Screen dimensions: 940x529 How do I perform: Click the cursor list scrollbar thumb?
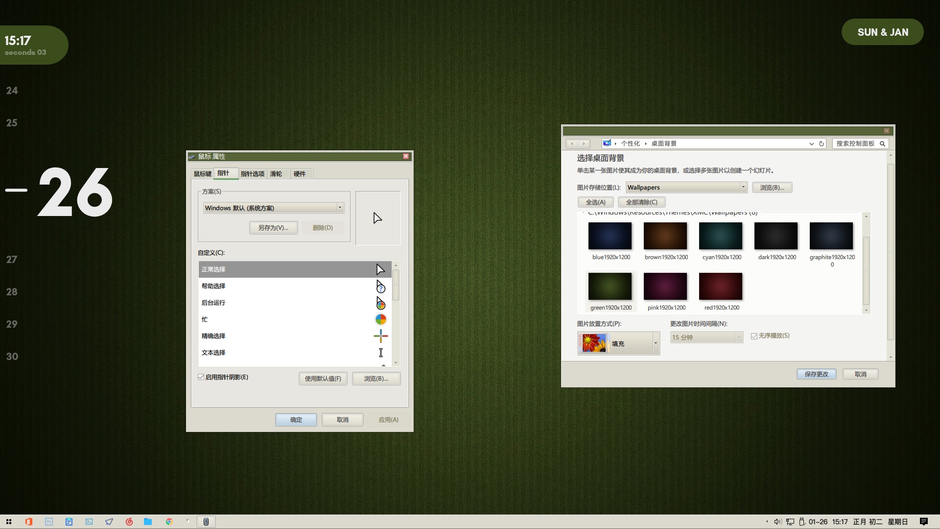click(396, 285)
